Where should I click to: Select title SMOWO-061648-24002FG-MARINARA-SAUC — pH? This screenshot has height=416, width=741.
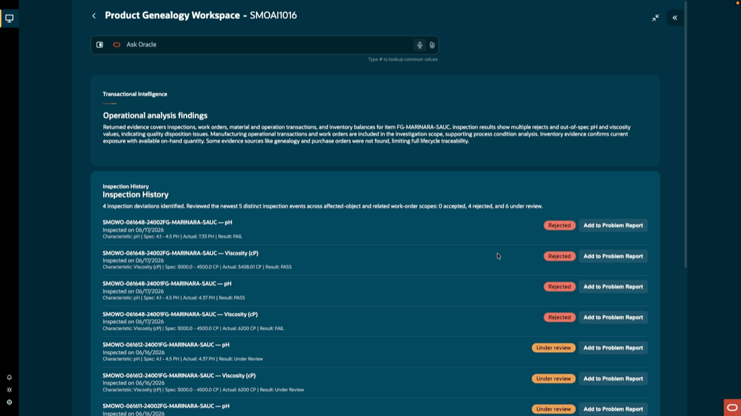click(167, 222)
